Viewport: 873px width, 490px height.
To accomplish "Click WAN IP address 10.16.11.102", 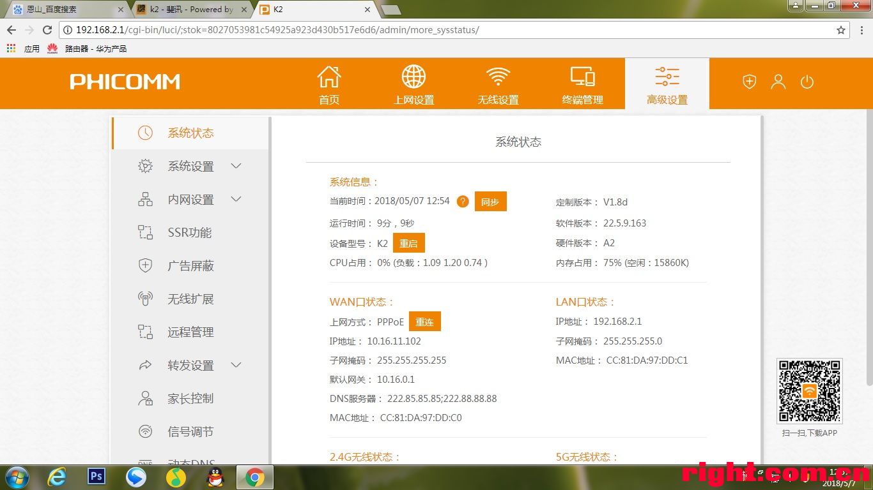I will tap(394, 341).
